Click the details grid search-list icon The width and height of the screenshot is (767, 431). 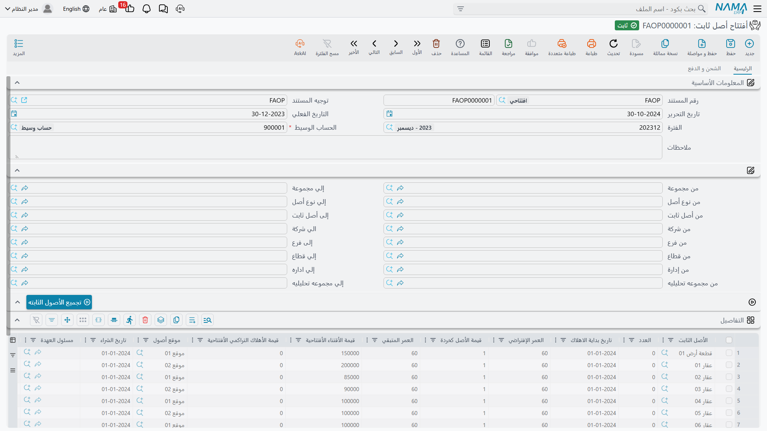pos(207,320)
